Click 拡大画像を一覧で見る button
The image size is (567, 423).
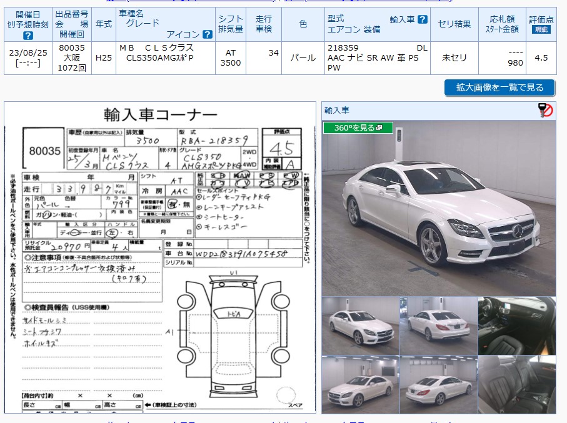point(499,87)
